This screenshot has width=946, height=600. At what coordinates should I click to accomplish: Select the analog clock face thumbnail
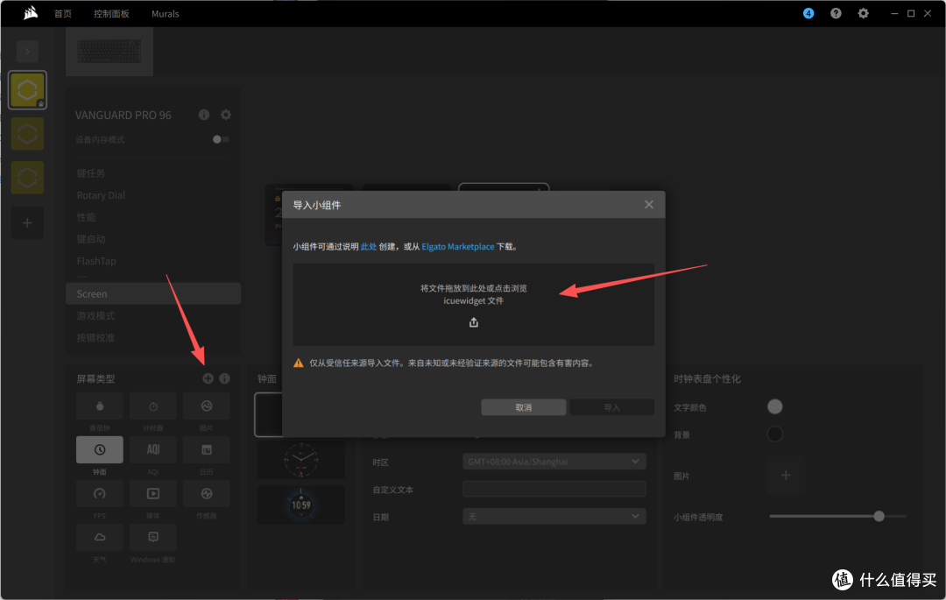(301, 460)
